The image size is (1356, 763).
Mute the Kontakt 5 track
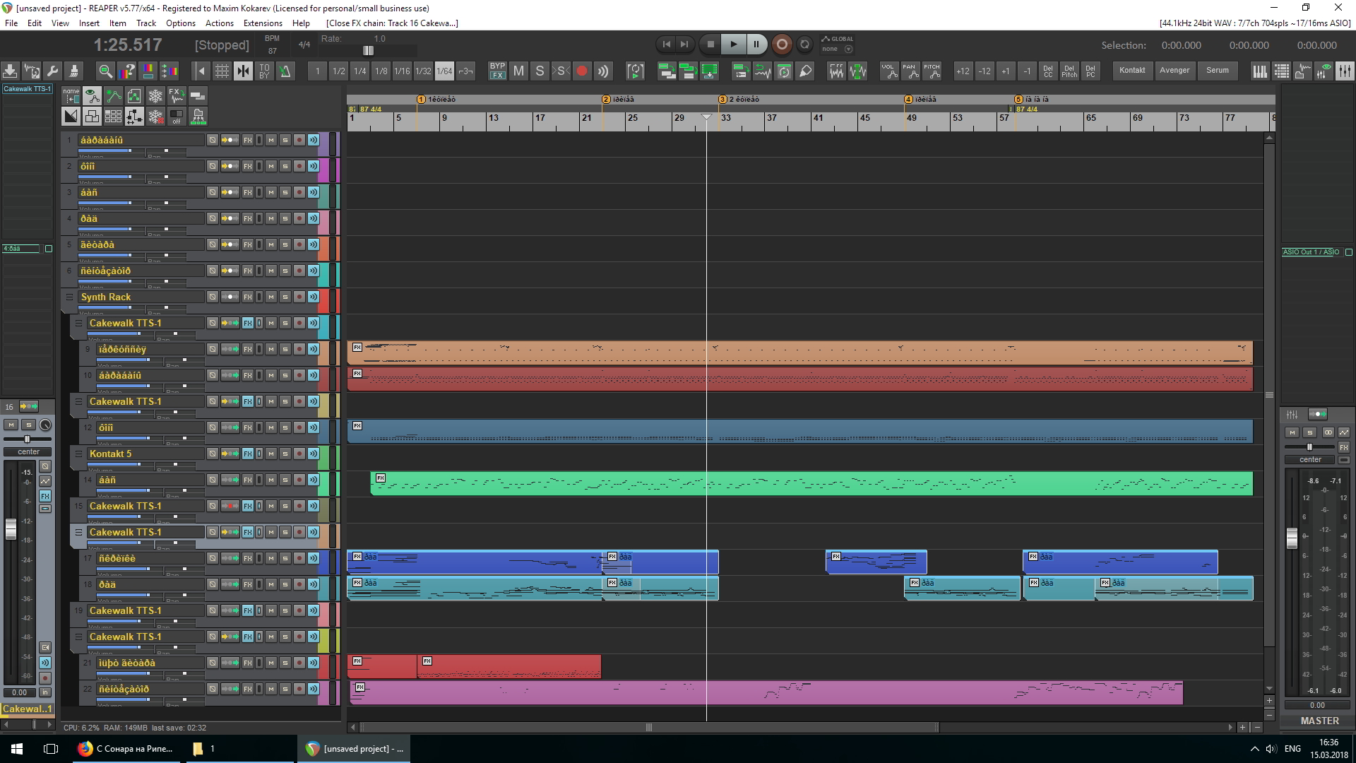[271, 454]
